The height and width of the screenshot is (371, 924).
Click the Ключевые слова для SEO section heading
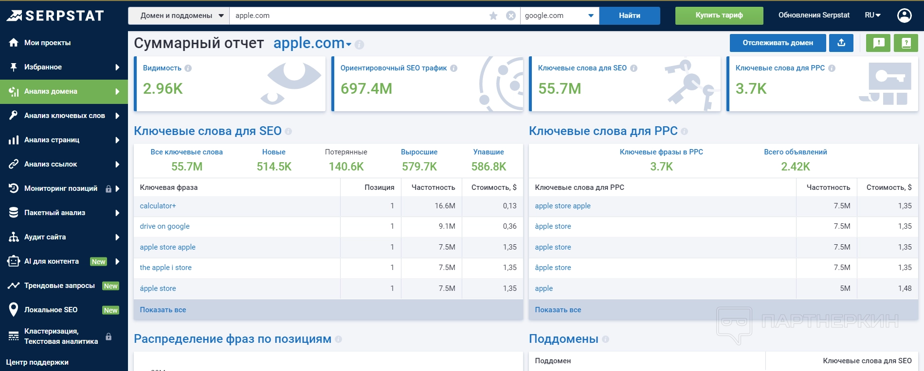click(208, 131)
